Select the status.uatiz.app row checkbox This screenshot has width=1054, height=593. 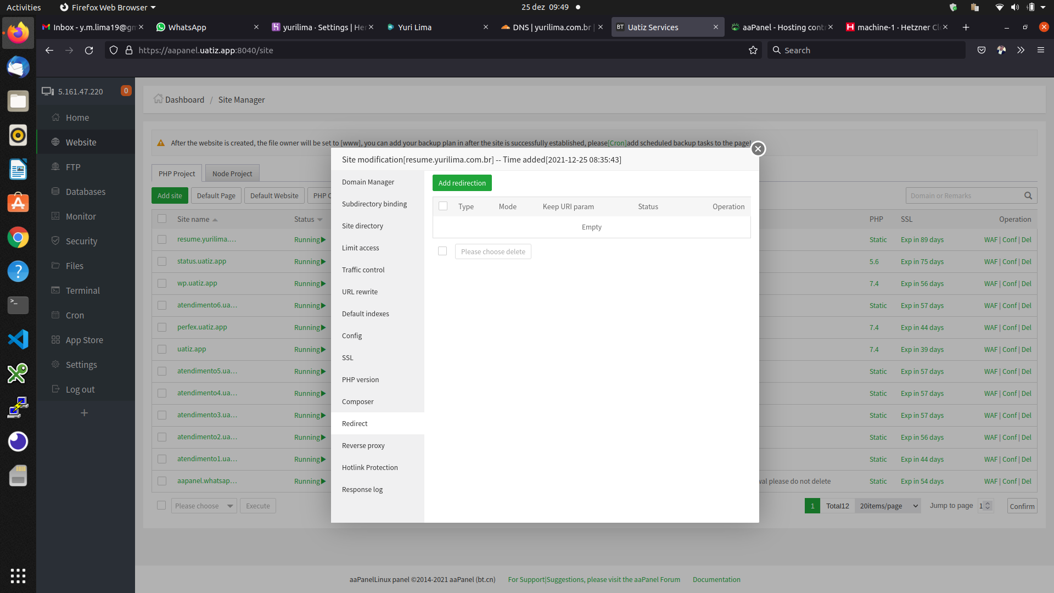(x=162, y=262)
